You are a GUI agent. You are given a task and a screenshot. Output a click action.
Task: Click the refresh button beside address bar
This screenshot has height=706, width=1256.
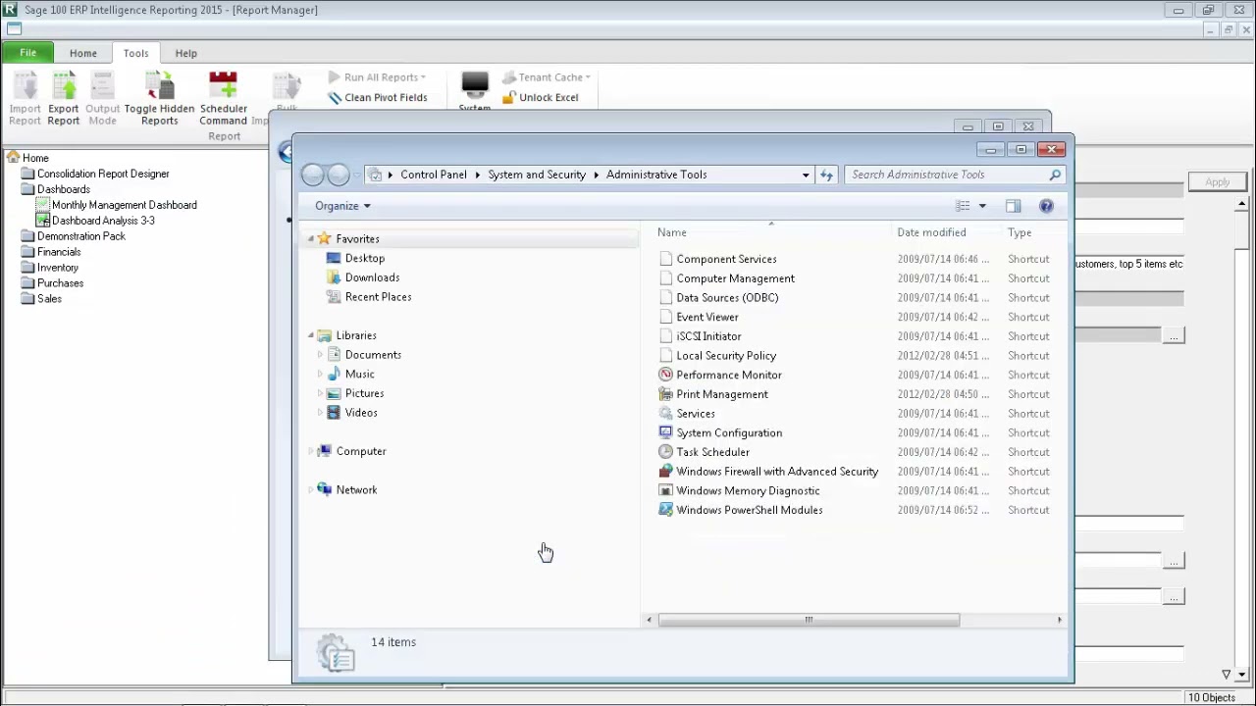[827, 175]
